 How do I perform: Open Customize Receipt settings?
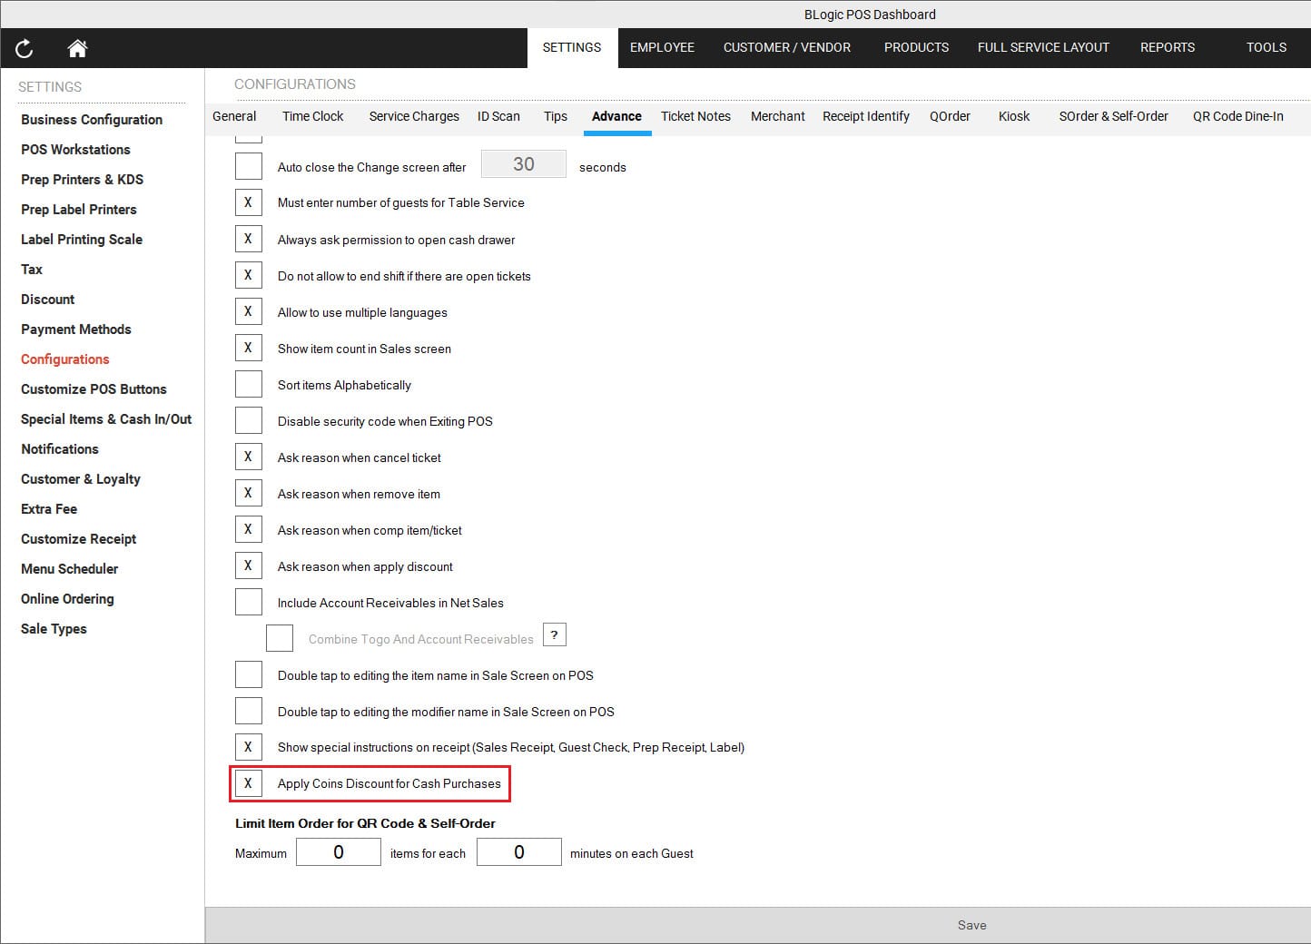79,539
